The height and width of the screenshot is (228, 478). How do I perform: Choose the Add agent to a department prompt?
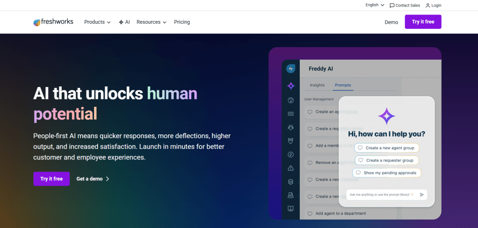click(351, 214)
